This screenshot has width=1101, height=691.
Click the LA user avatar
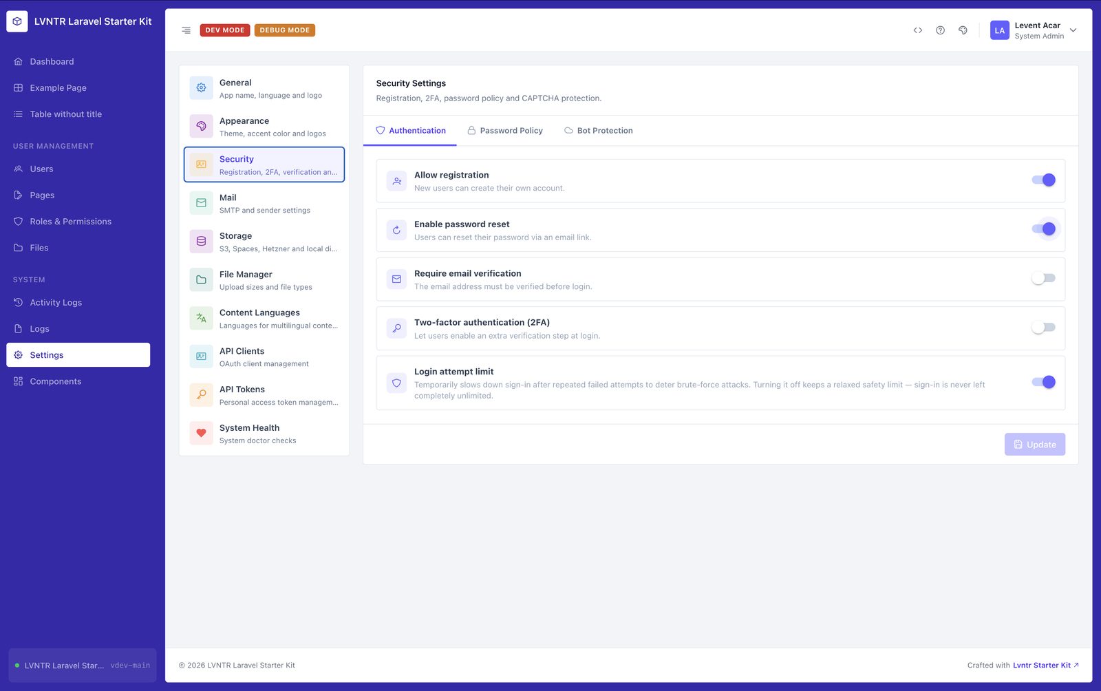tap(999, 30)
